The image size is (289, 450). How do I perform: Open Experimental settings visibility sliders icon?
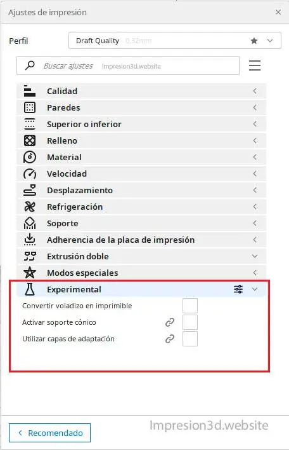point(238,289)
